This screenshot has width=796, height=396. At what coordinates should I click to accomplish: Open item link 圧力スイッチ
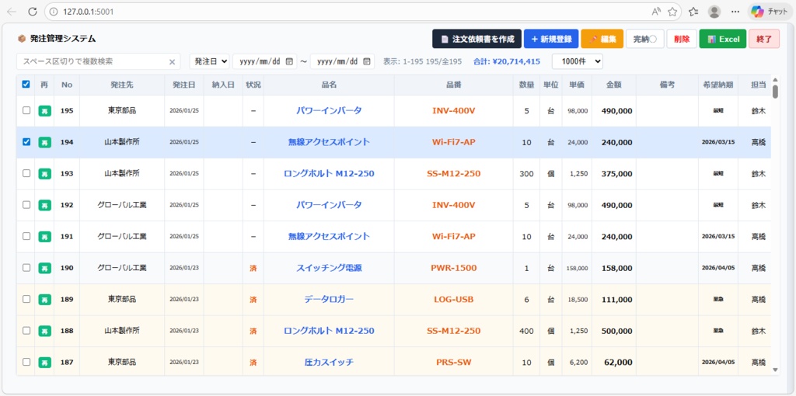pos(329,363)
